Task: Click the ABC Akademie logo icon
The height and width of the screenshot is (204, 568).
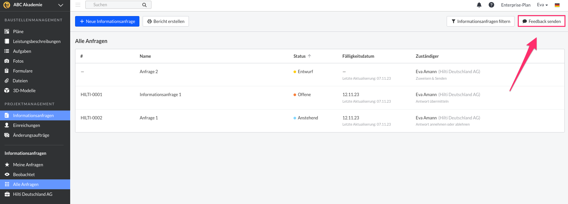Action: pyautogui.click(x=7, y=5)
